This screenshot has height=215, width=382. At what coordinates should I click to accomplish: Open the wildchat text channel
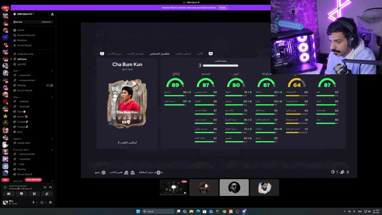tap(24, 102)
